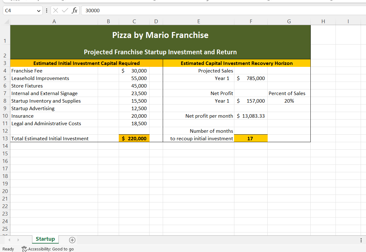Screen dimensions: 366x252
Task: Click the next sheet navigation arrow
Action: (19, 240)
